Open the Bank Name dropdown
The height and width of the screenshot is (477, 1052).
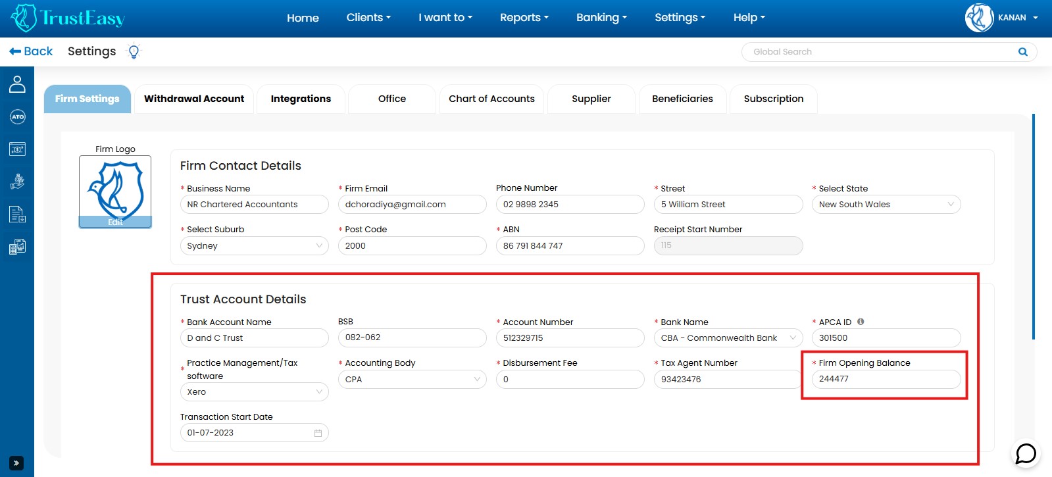(728, 338)
